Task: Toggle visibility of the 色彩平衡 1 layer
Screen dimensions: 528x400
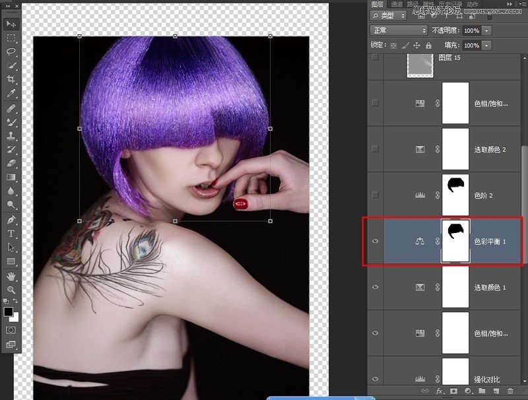Action: coord(374,241)
